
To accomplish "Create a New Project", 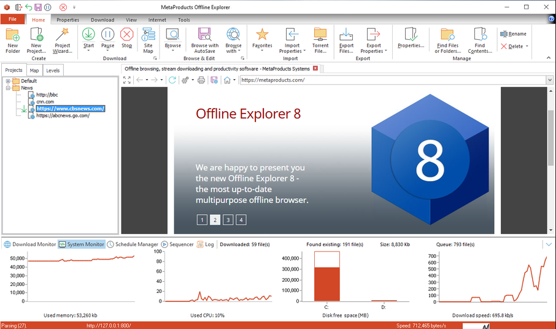I will click(37, 35).
